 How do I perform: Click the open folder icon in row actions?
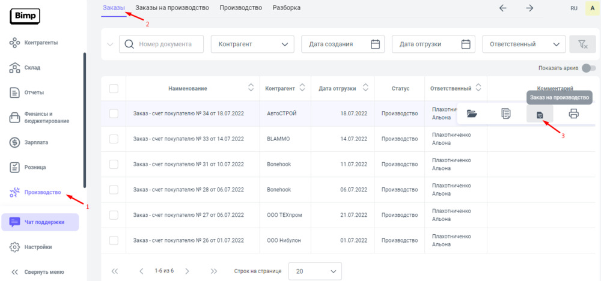(x=472, y=113)
